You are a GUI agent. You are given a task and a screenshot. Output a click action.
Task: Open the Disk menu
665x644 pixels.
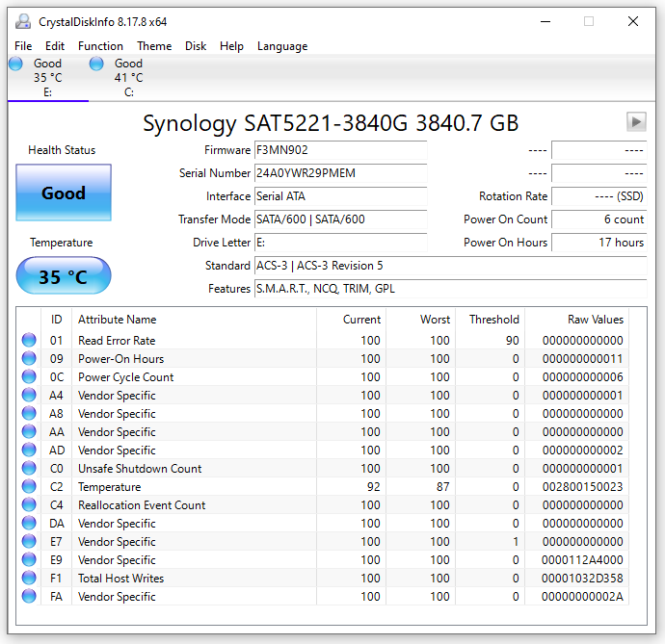tap(196, 46)
